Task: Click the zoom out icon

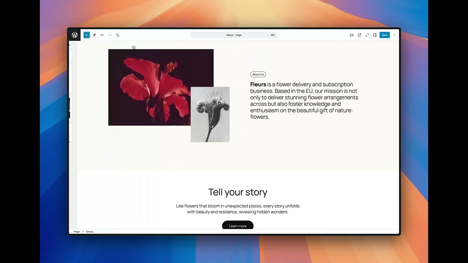Action: pos(367,35)
